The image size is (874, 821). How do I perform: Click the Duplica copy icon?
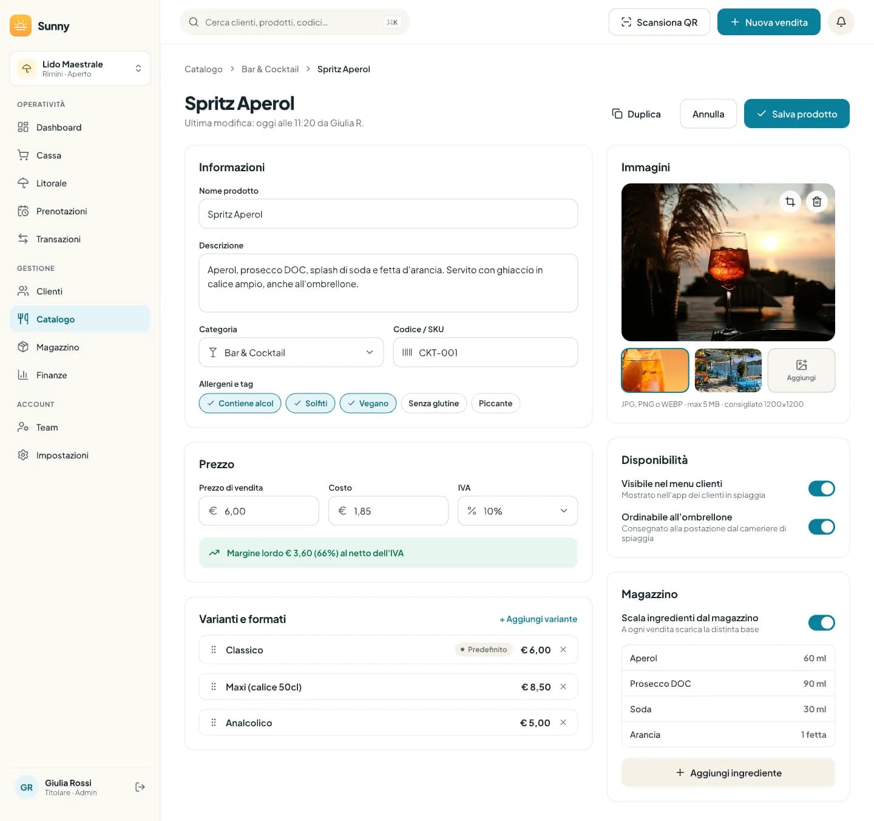tap(617, 114)
